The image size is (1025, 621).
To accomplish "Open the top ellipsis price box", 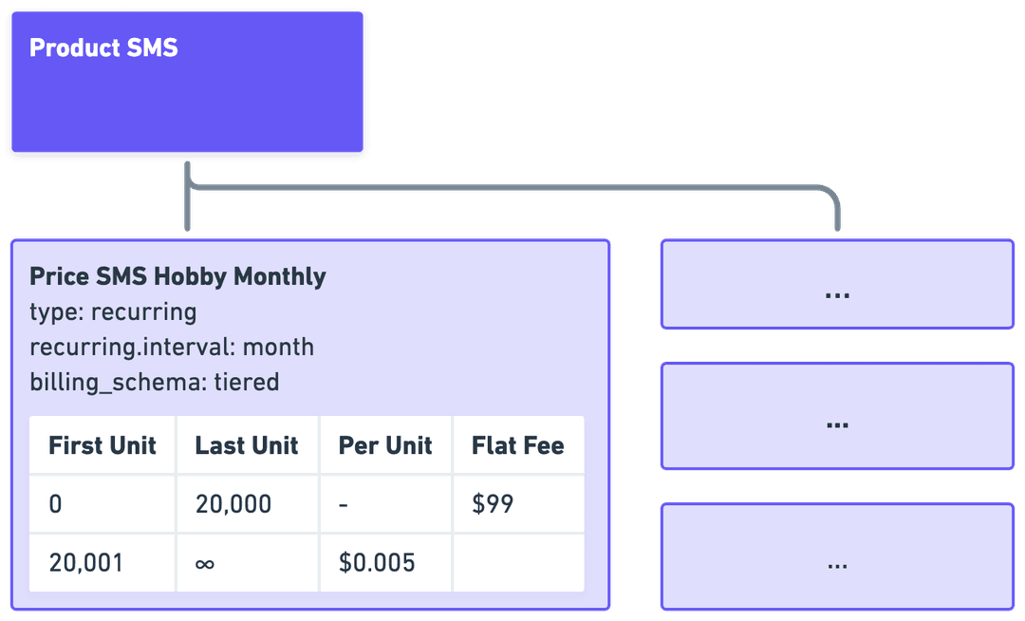I will tap(837, 285).
